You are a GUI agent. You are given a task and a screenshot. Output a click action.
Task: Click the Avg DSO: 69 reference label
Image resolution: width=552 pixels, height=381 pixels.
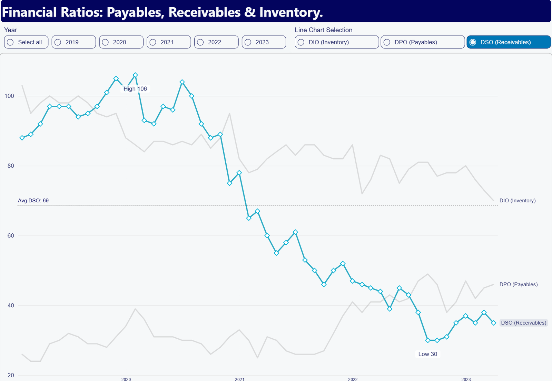point(33,200)
